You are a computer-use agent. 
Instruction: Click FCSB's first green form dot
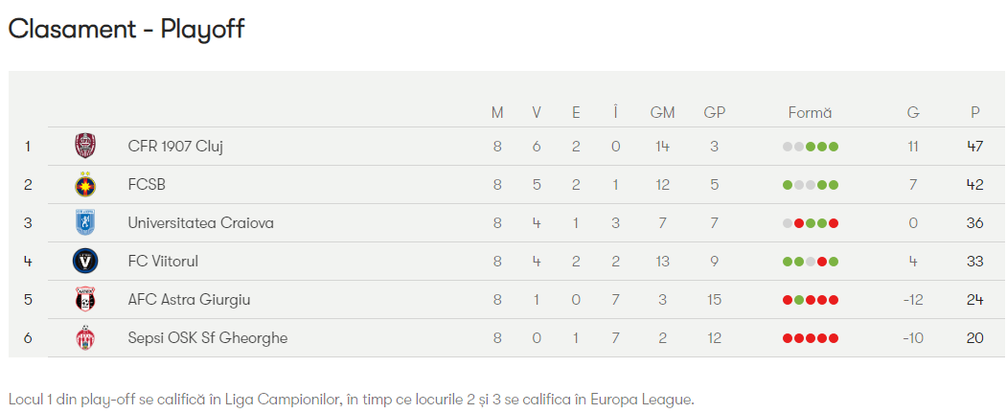point(788,185)
